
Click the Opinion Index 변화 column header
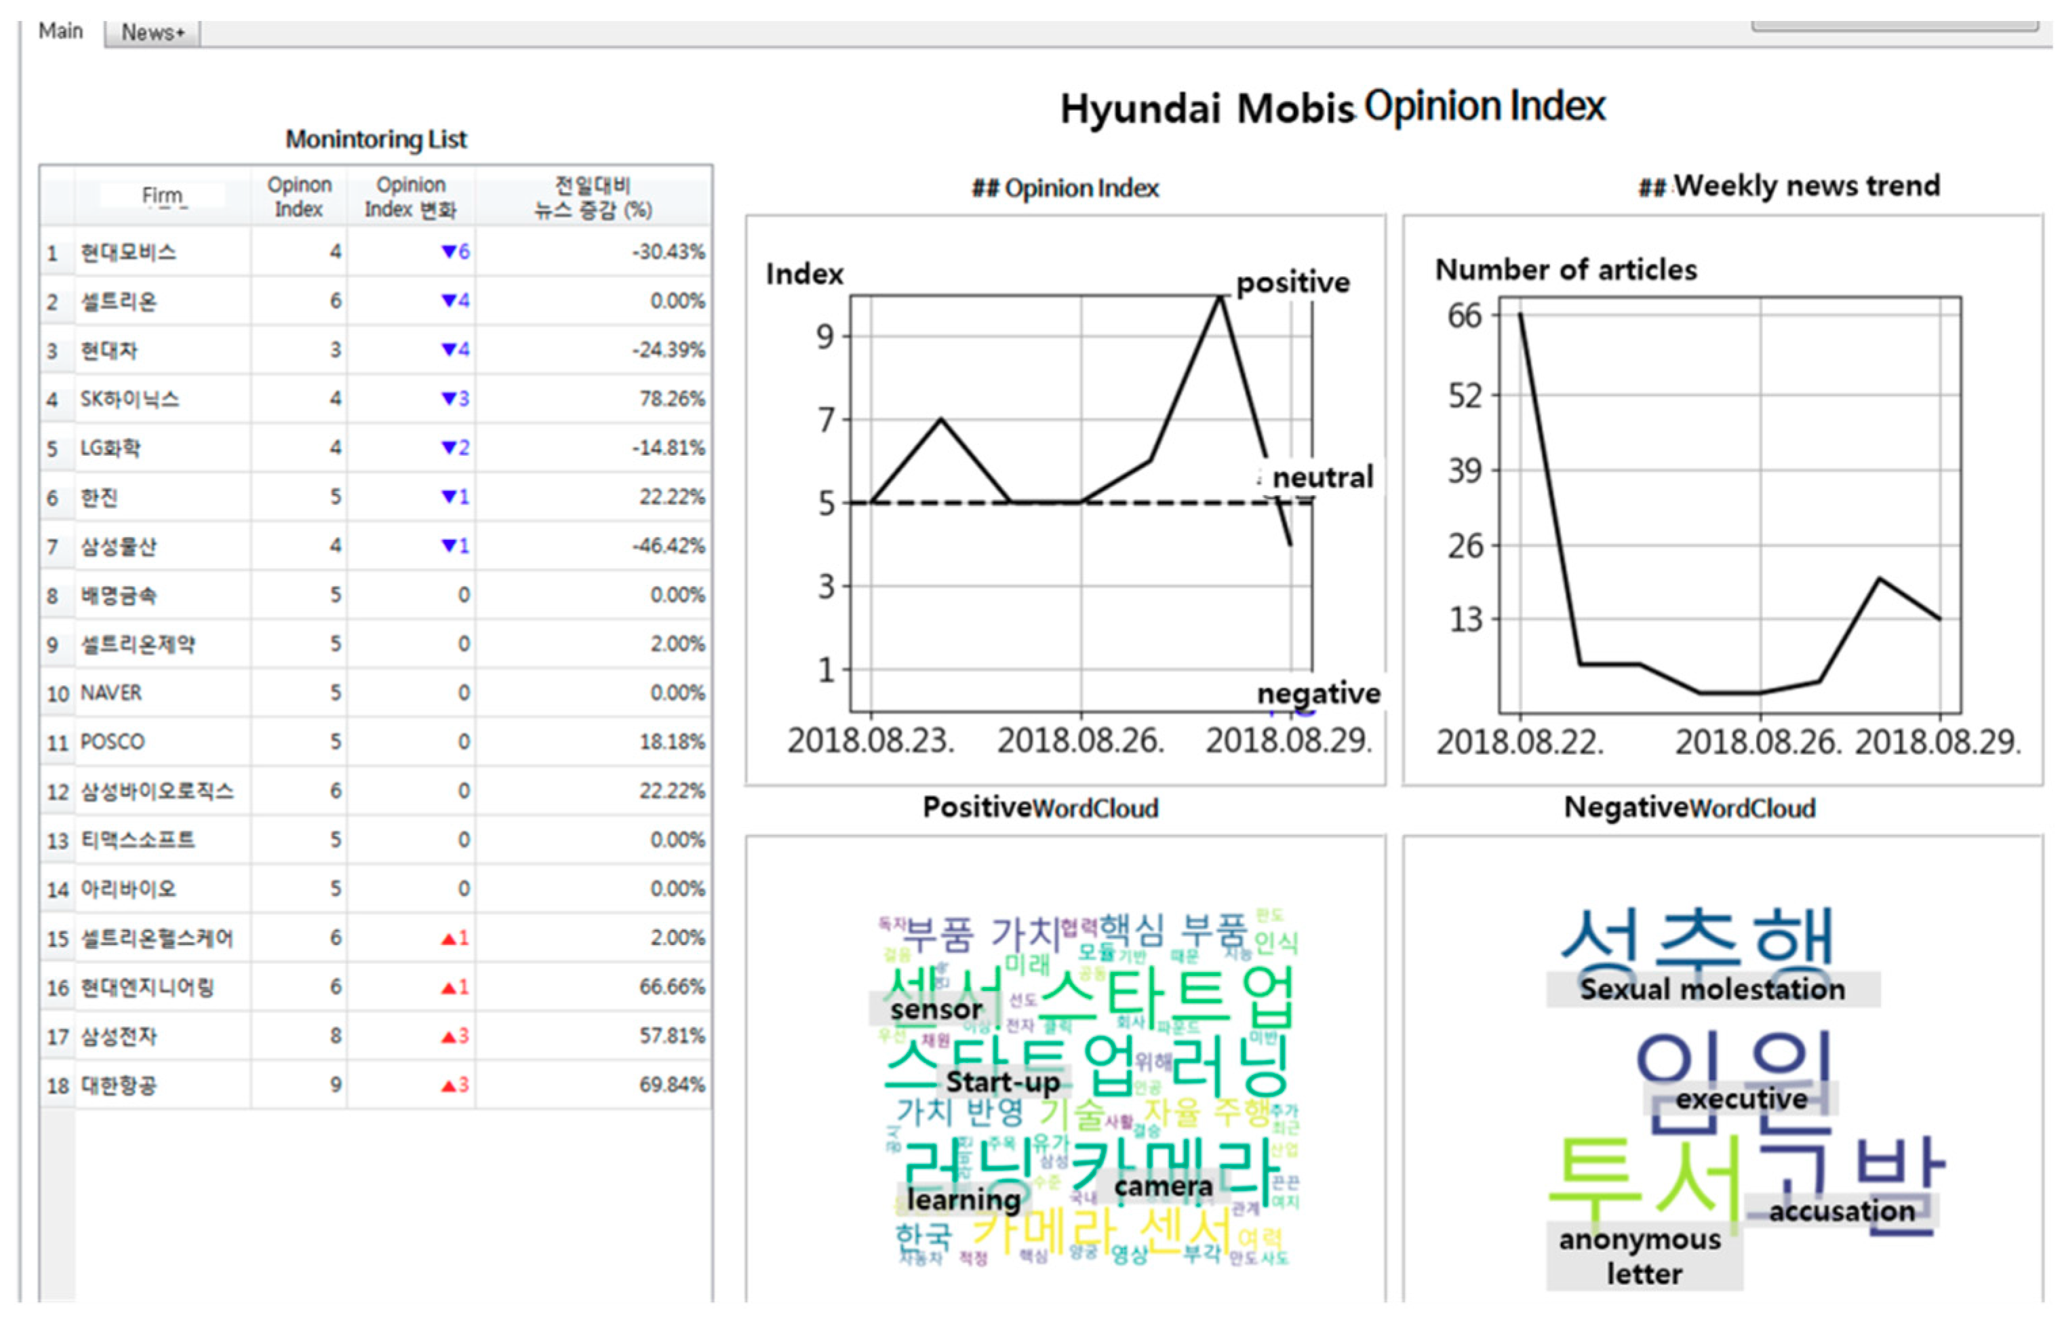(x=410, y=197)
